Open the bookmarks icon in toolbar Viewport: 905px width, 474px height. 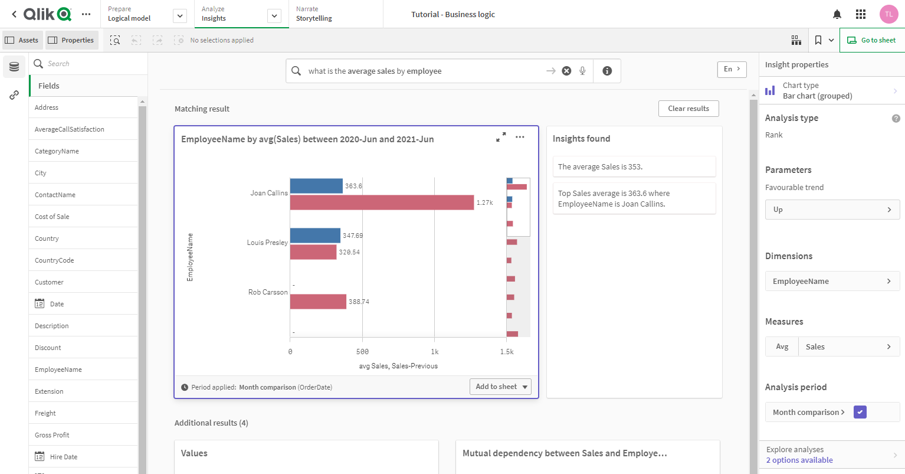tap(818, 40)
